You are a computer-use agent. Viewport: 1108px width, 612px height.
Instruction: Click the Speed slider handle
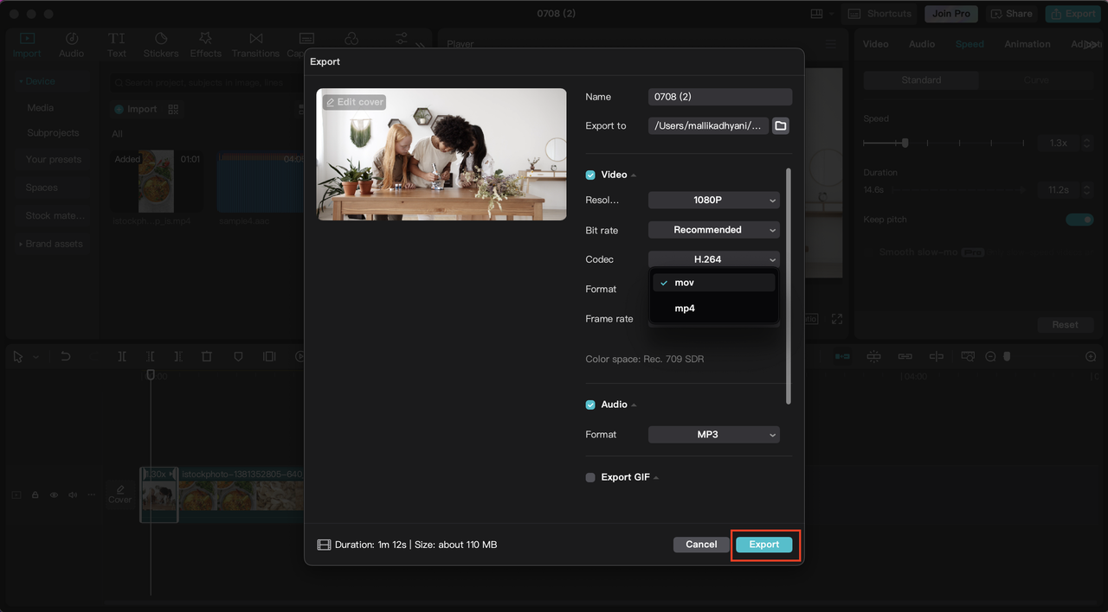click(x=905, y=143)
